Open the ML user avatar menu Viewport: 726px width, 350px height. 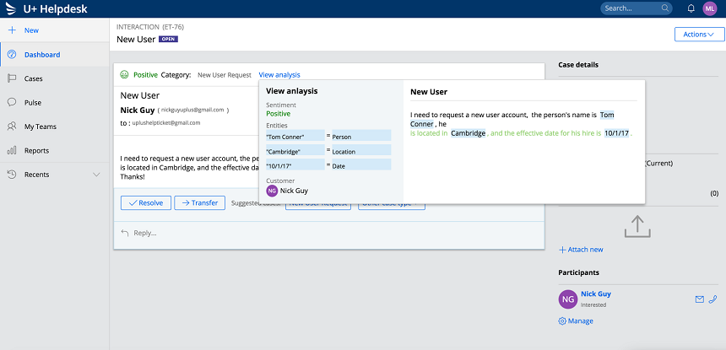[x=710, y=8]
